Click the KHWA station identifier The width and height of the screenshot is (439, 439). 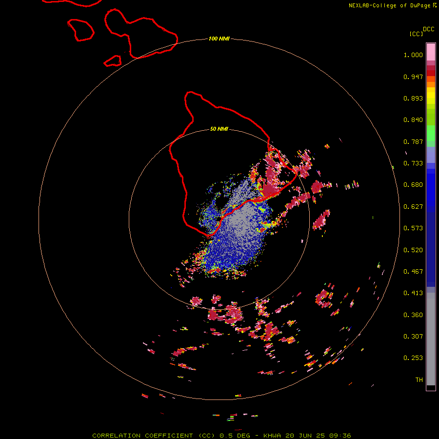click(x=272, y=436)
